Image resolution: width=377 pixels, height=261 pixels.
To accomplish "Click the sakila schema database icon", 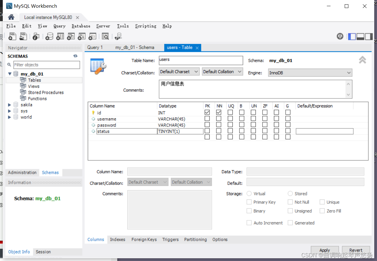I will click(x=16, y=105).
